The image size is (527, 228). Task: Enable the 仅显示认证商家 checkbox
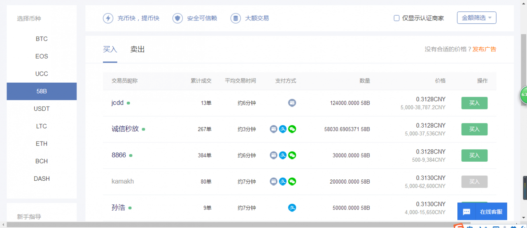tap(396, 18)
